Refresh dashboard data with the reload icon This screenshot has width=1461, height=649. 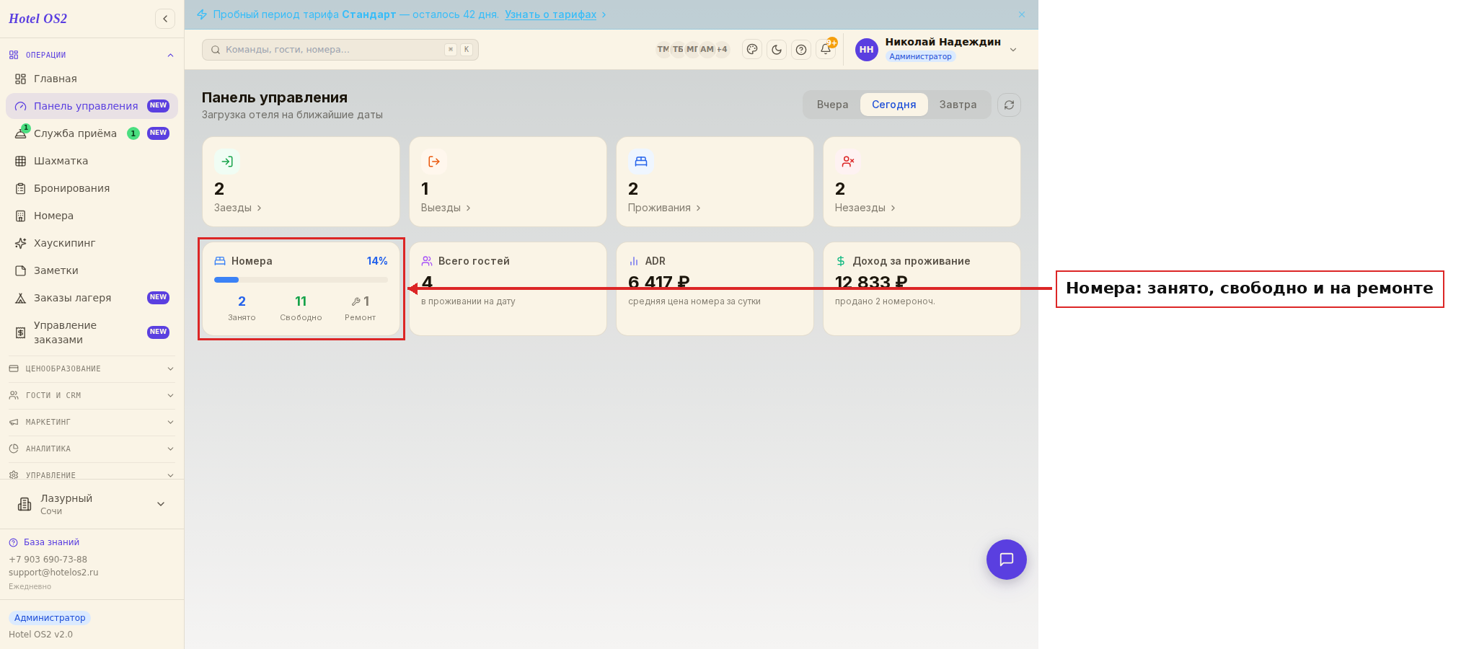tap(1009, 105)
